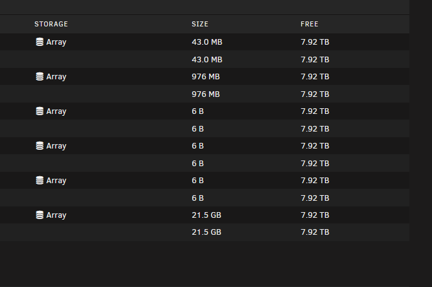Click 7.92 TB free in the 976 MB Array row
The height and width of the screenshot is (287, 432).
(315, 77)
